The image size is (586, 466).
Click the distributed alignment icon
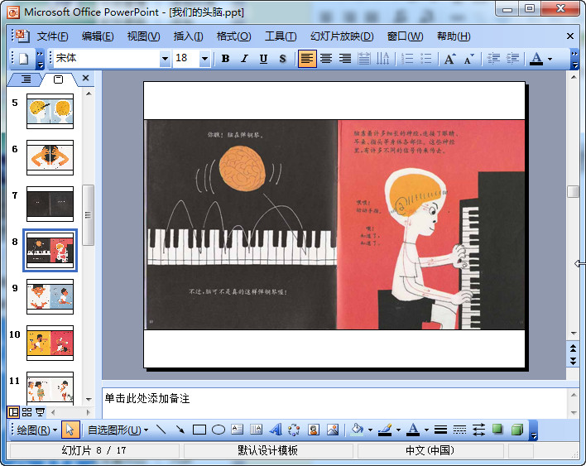pos(363,59)
